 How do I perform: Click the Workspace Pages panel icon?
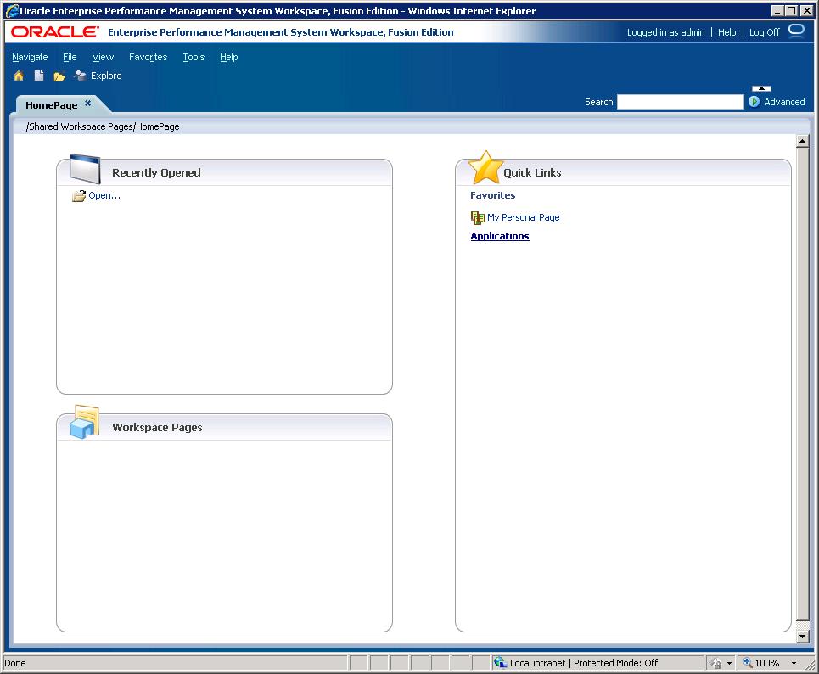point(85,422)
